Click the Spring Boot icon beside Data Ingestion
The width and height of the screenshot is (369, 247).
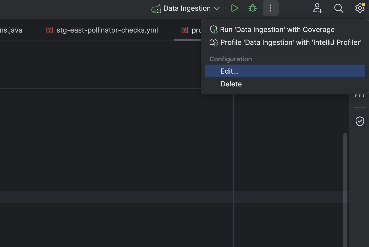pos(156,9)
